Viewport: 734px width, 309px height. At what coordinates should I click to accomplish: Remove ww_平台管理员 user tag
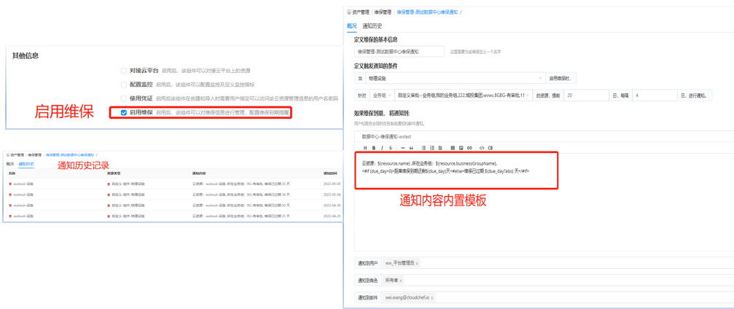click(x=417, y=264)
